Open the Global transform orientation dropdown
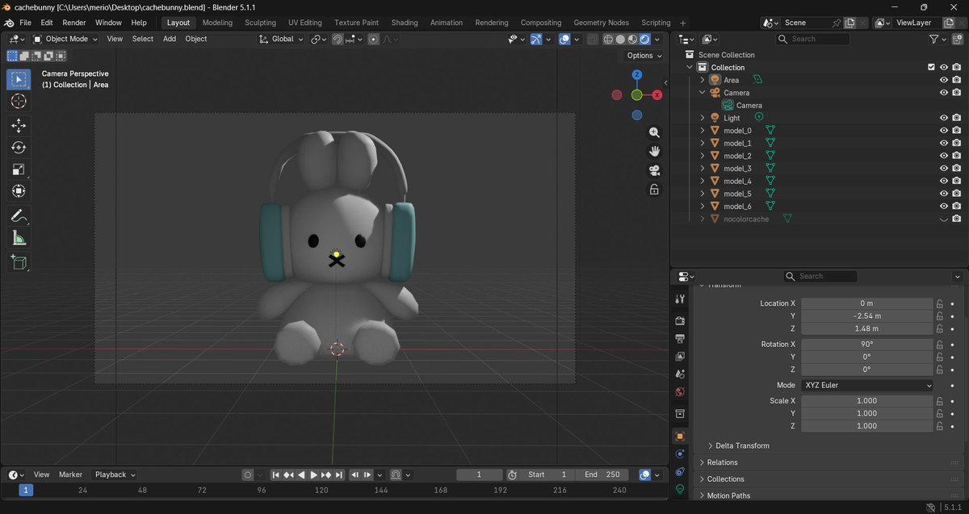The image size is (969, 514). point(281,39)
